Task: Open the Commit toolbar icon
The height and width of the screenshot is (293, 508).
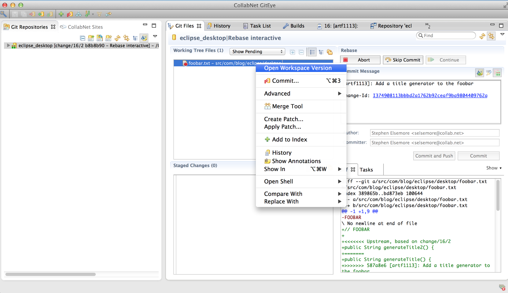Action: [69, 14]
